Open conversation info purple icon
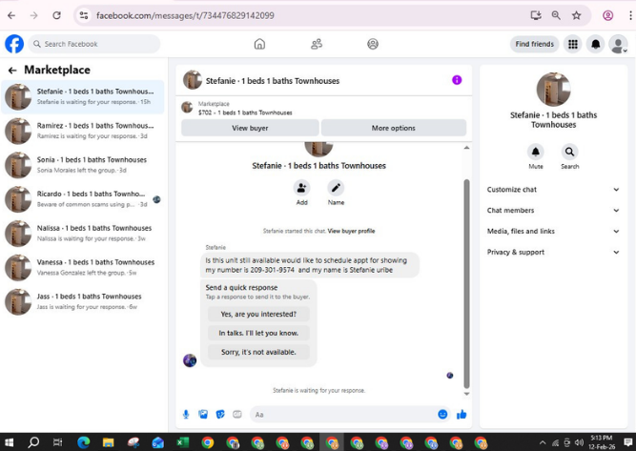The width and height of the screenshot is (636, 451). 457,80
